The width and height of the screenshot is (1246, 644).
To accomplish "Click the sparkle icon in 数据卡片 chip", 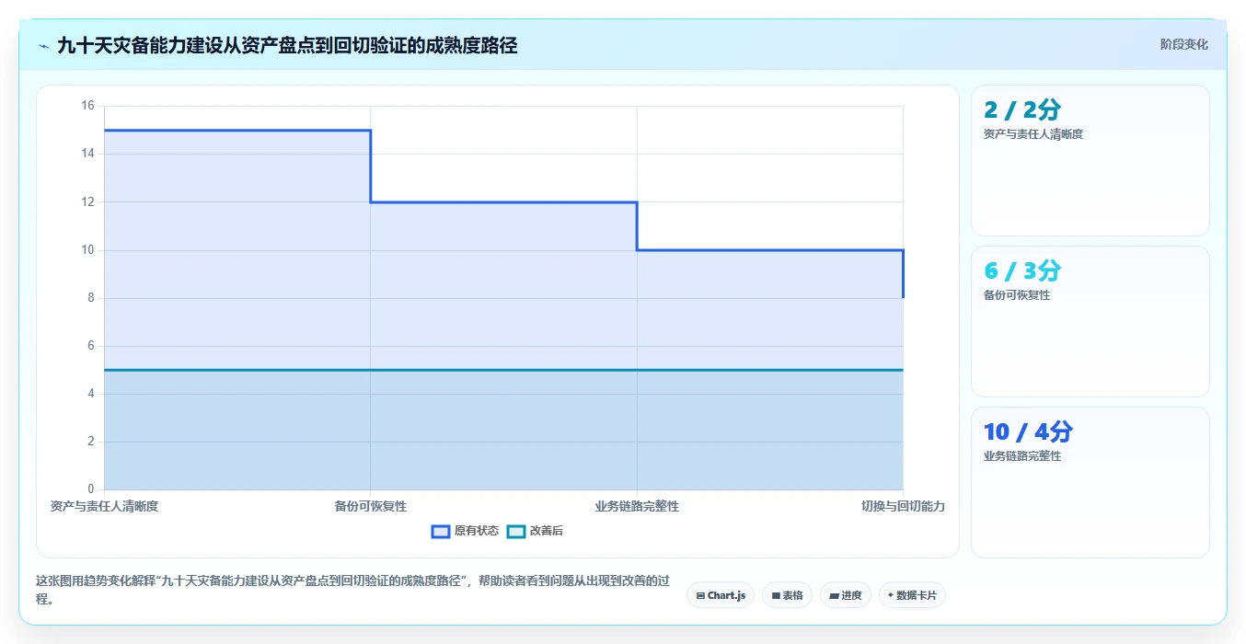I will click(x=890, y=595).
